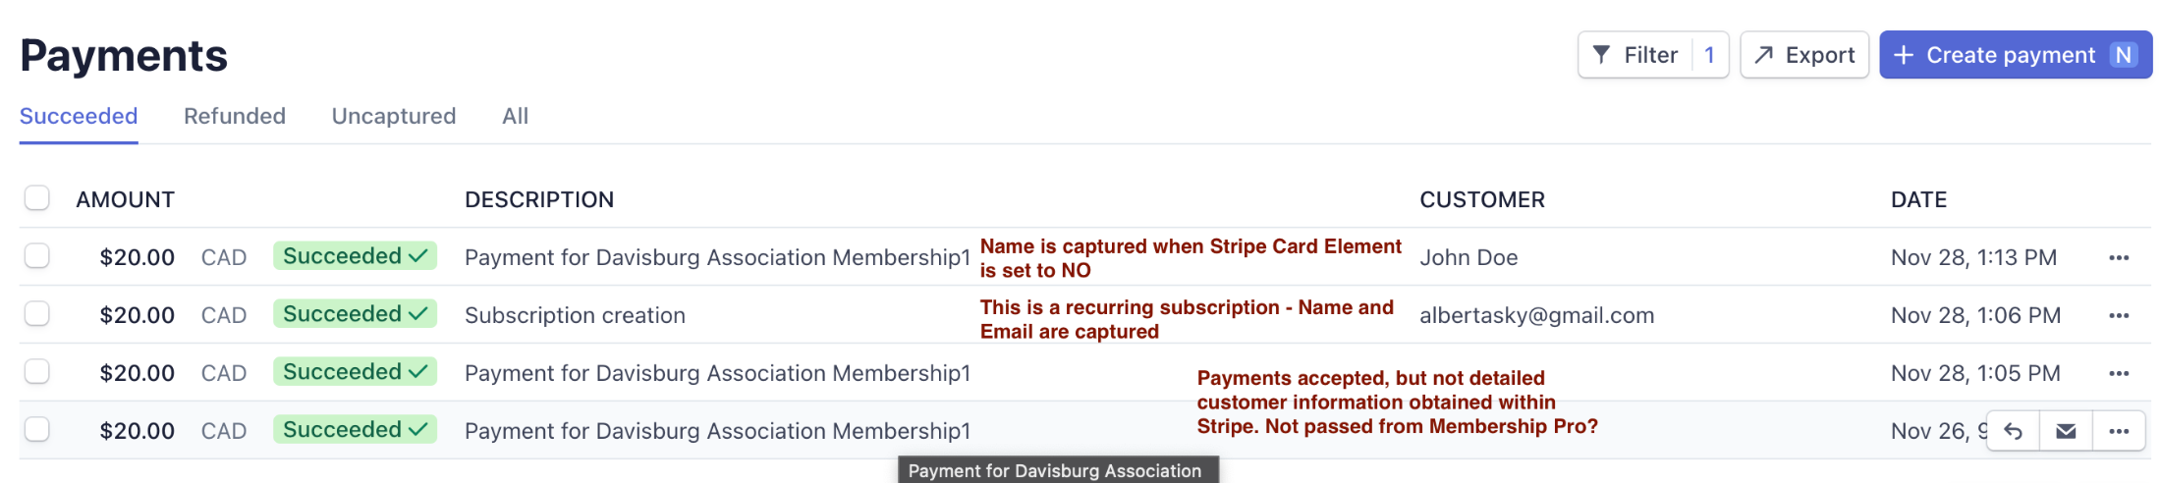This screenshot has width=2161, height=483.
Task: Click the John Doe customer name
Action: pyautogui.click(x=1468, y=257)
